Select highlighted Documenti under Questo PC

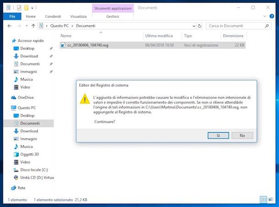click(28, 123)
